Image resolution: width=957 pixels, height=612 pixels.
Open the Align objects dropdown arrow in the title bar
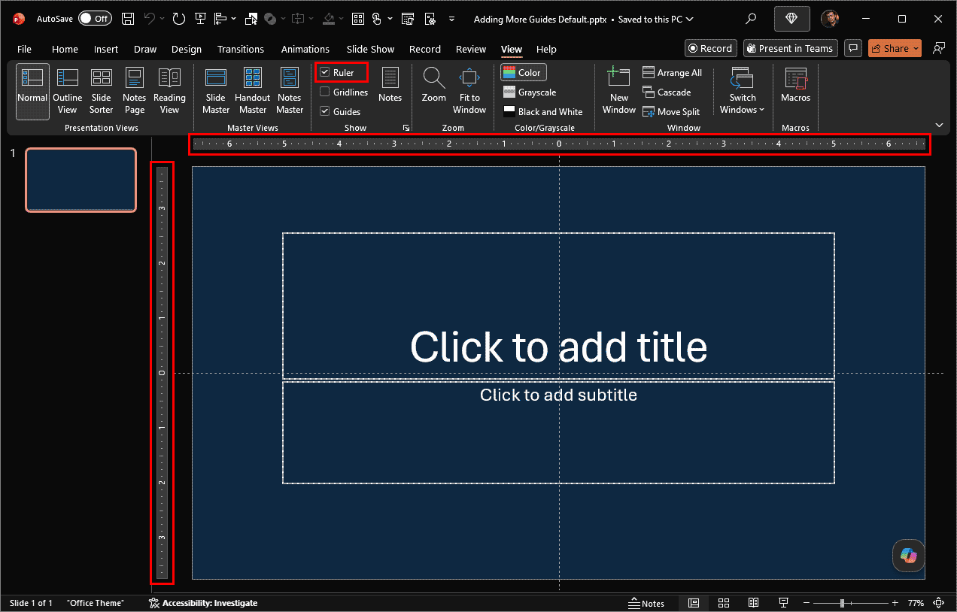click(x=233, y=19)
